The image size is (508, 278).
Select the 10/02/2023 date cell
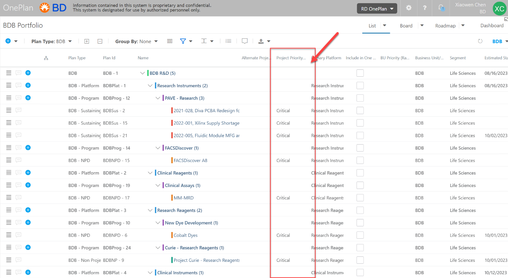pyautogui.click(x=496, y=135)
